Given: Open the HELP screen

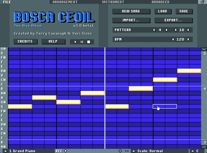Looking at the screenshot, I should (x=53, y=42).
